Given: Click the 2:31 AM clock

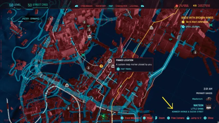Looking at the screenshot, I should pyautogui.click(x=208, y=89).
